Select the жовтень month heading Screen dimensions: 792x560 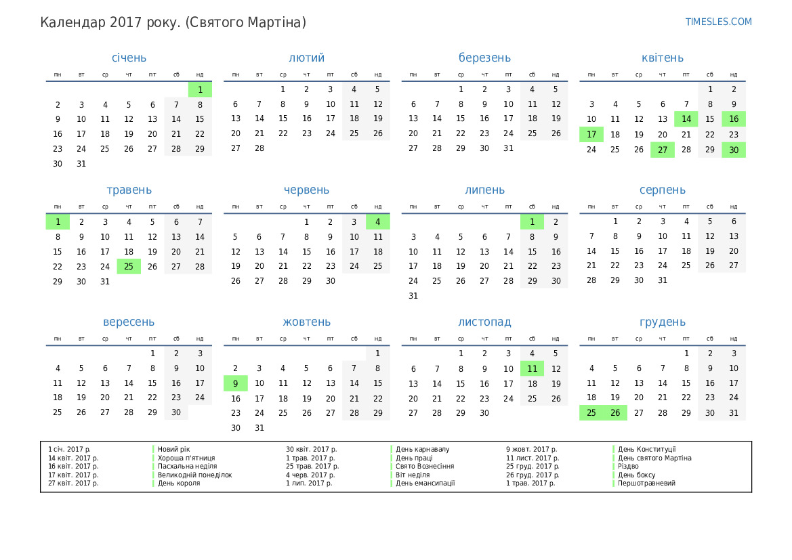coord(307,322)
